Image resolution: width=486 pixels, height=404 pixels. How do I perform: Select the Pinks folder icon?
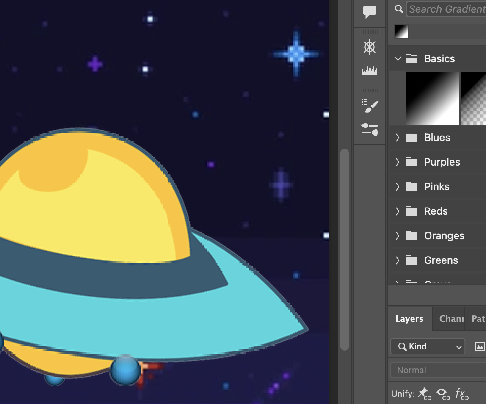click(411, 186)
